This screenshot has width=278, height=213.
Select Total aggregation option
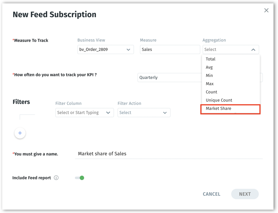coord(210,59)
